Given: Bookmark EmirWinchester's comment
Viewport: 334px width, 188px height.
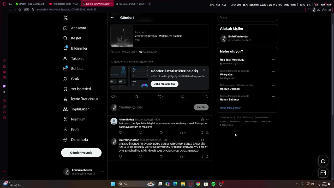Looking at the screenshot, I should (202, 156).
